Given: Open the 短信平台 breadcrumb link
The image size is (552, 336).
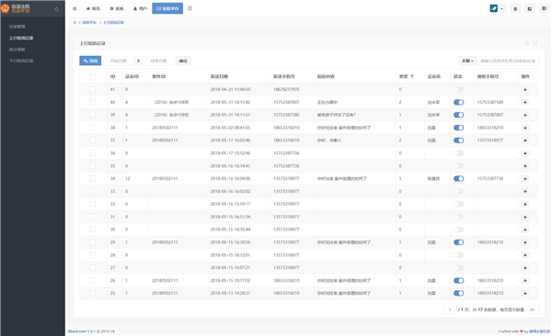Looking at the screenshot, I should [89, 23].
